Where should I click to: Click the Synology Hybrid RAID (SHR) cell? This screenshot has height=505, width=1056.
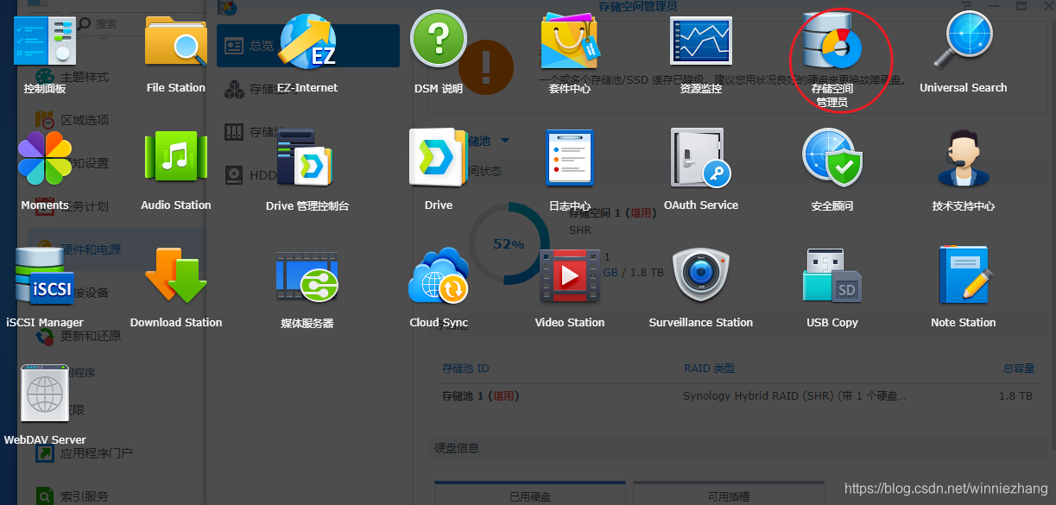tap(794, 396)
